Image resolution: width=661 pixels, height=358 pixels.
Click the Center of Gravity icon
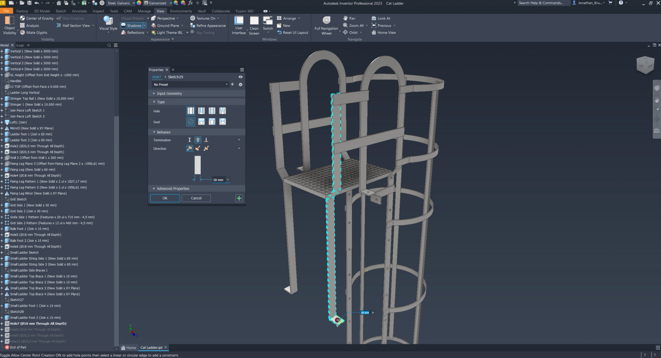coord(22,18)
